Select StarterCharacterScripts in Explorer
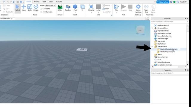Screen dimensions: 191x107 [x=169, y=49]
